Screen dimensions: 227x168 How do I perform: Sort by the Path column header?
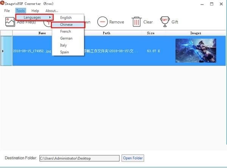106,33
